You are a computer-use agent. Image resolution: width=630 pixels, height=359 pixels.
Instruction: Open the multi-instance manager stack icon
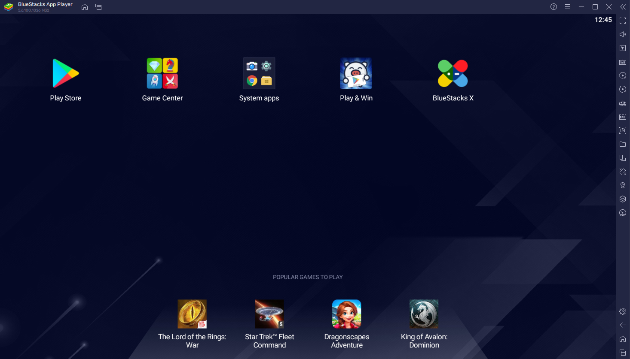coord(623,199)
